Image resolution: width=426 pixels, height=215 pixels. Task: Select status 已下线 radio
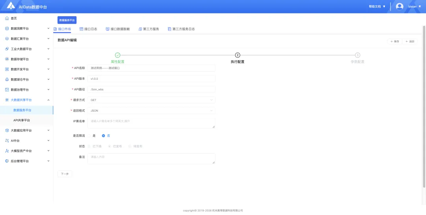pos(89,146)
